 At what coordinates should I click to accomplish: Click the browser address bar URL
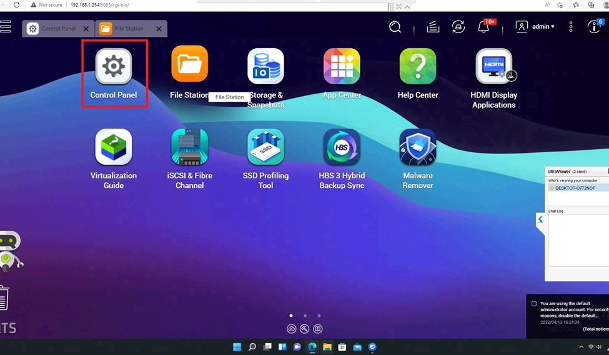coord(100,5)
